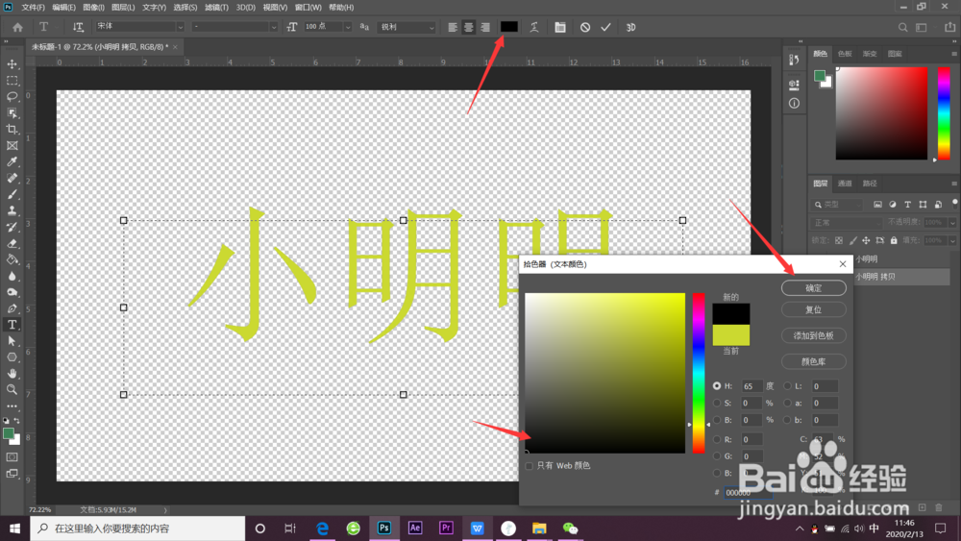Click the text color swatch in options bar
The image size is (961, 541).
pyautogui.click(x=508, y=27)
